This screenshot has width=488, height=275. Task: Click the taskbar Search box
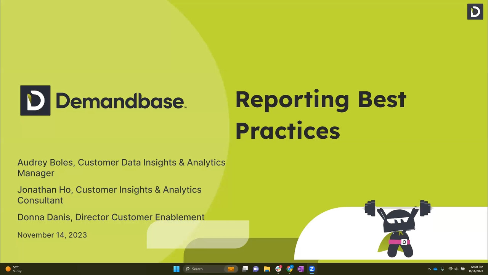coord(210,269)
